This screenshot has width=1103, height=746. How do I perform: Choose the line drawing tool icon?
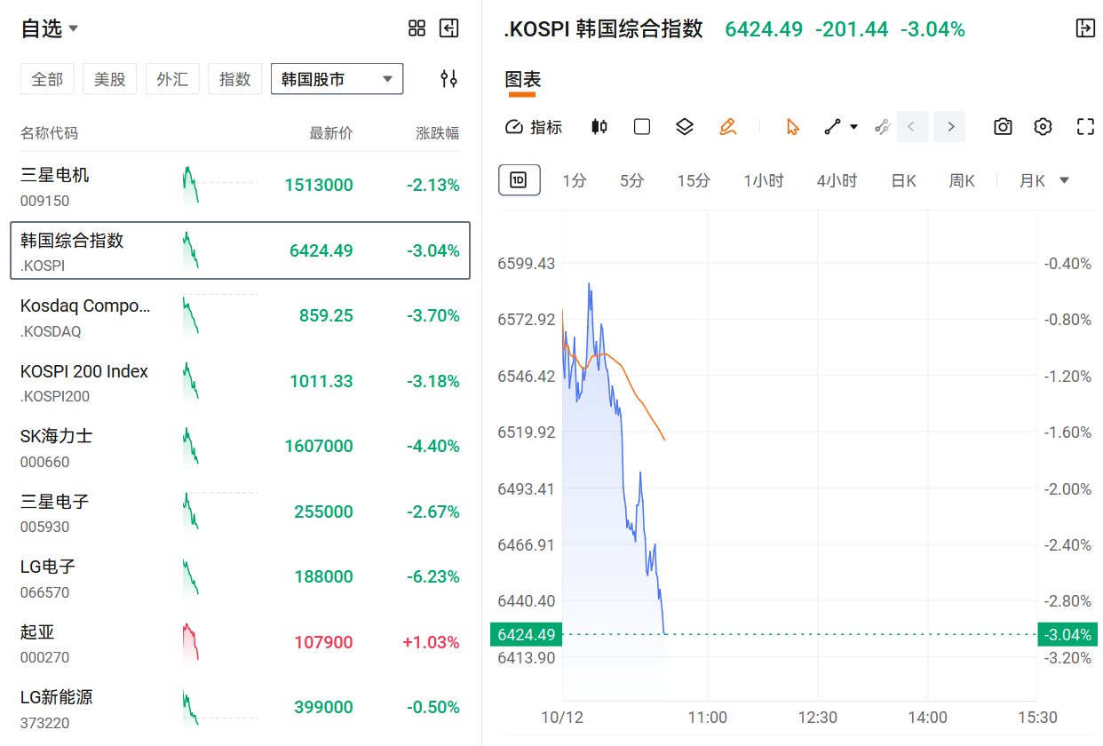coord(832,127)
